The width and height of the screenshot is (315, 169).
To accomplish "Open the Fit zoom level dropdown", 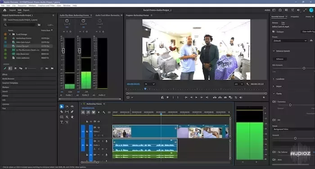I will coord(150,84).
